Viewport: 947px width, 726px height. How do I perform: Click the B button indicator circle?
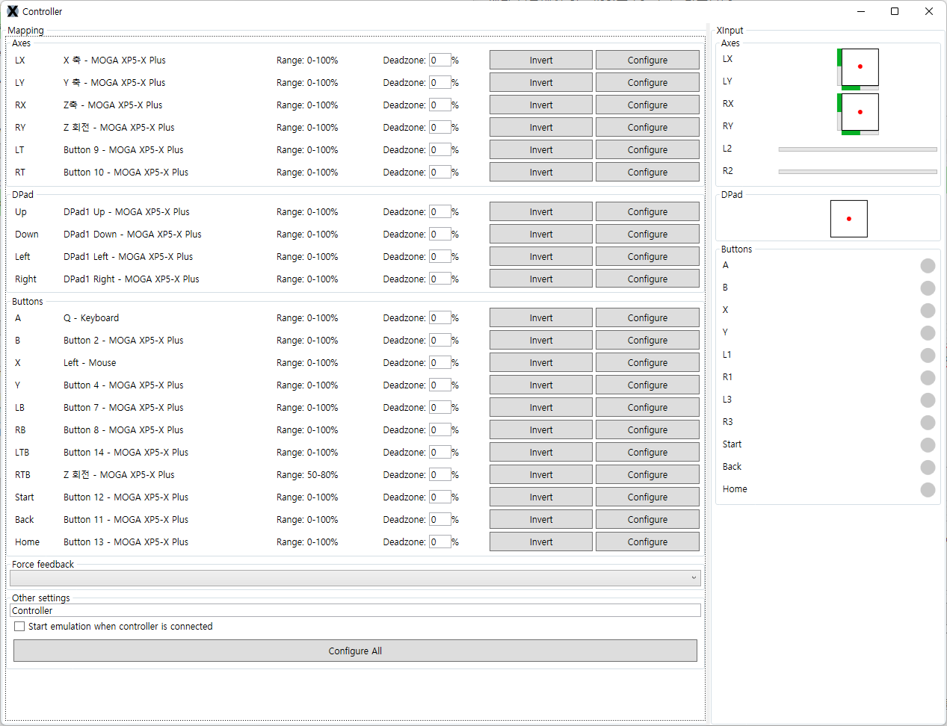928,288
